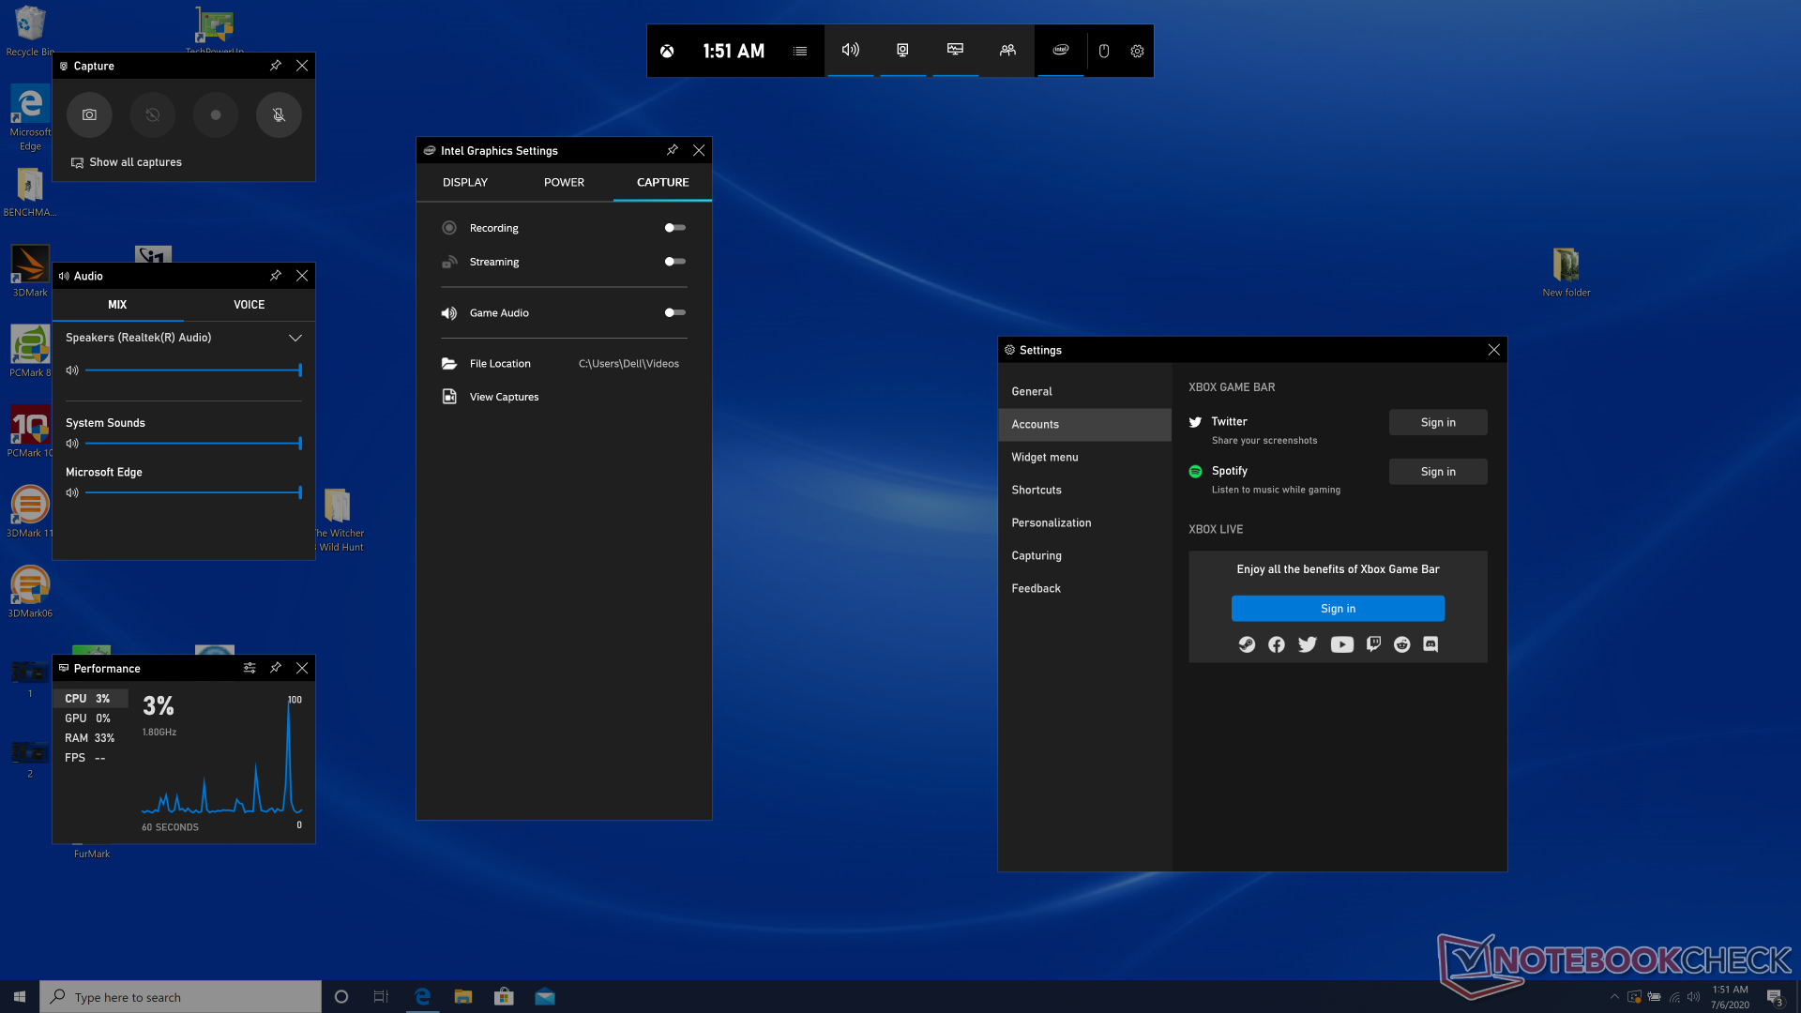1801x1013 pixels.
Task: Open Xbox Social widget icon
Action: tap(1007, 51)
